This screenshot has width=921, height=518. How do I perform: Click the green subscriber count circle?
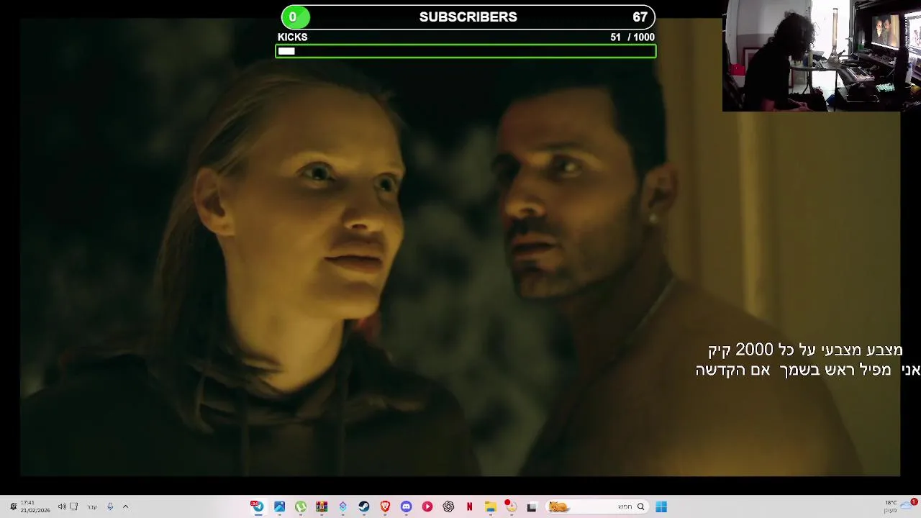click(295, 17)
